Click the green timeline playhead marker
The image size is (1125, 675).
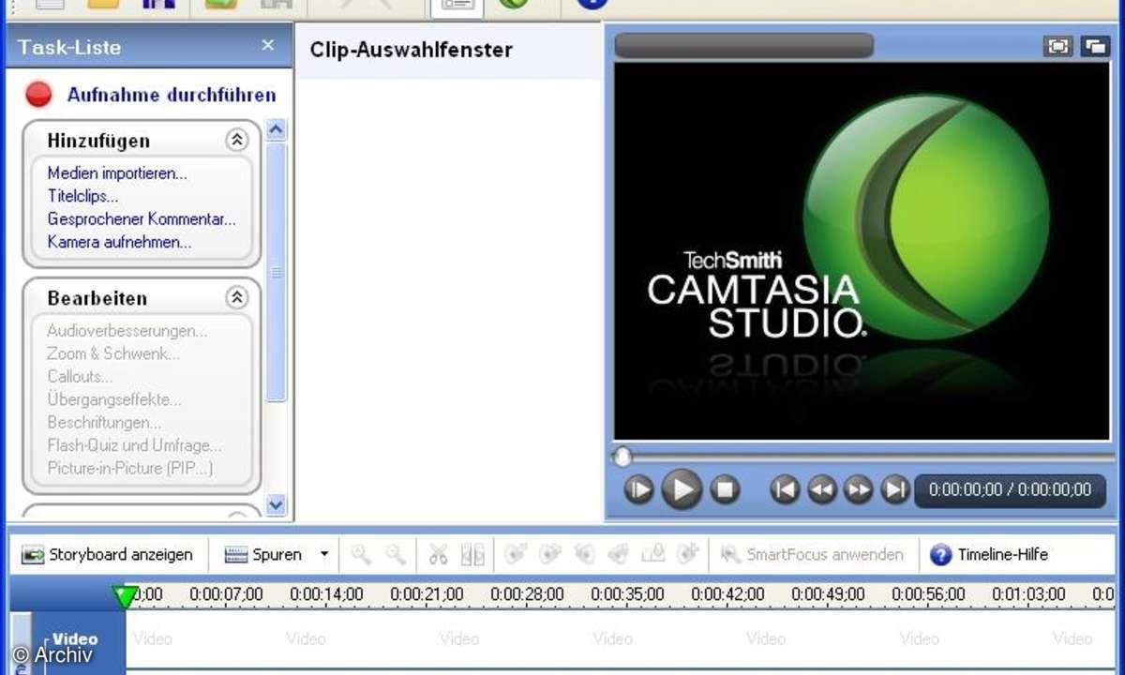124,596
